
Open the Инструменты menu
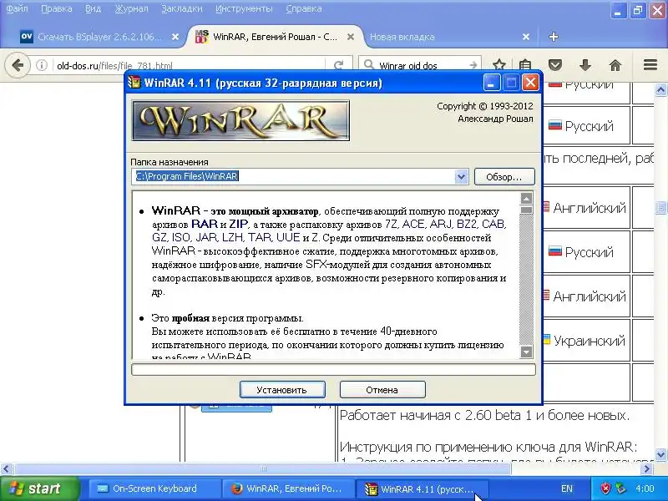pos(244,8)
